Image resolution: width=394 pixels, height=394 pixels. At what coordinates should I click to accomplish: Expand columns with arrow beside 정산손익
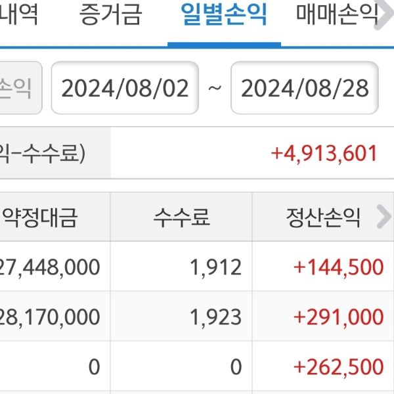click(x=383, y=217)
